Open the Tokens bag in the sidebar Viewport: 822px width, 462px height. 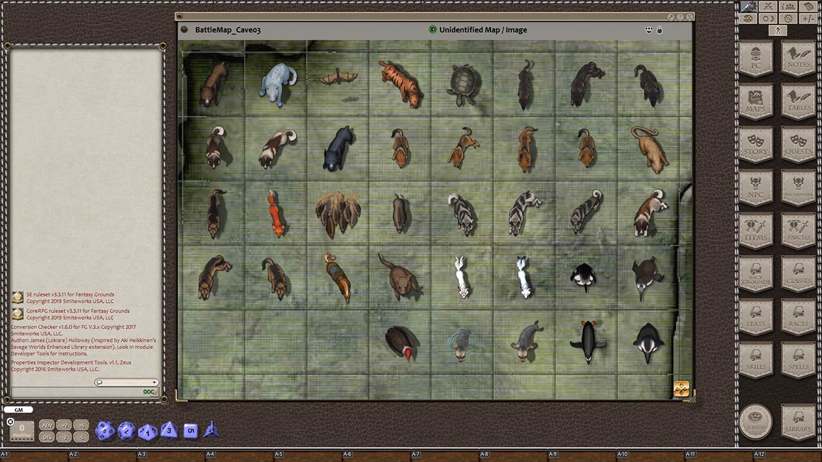(756, 422)
